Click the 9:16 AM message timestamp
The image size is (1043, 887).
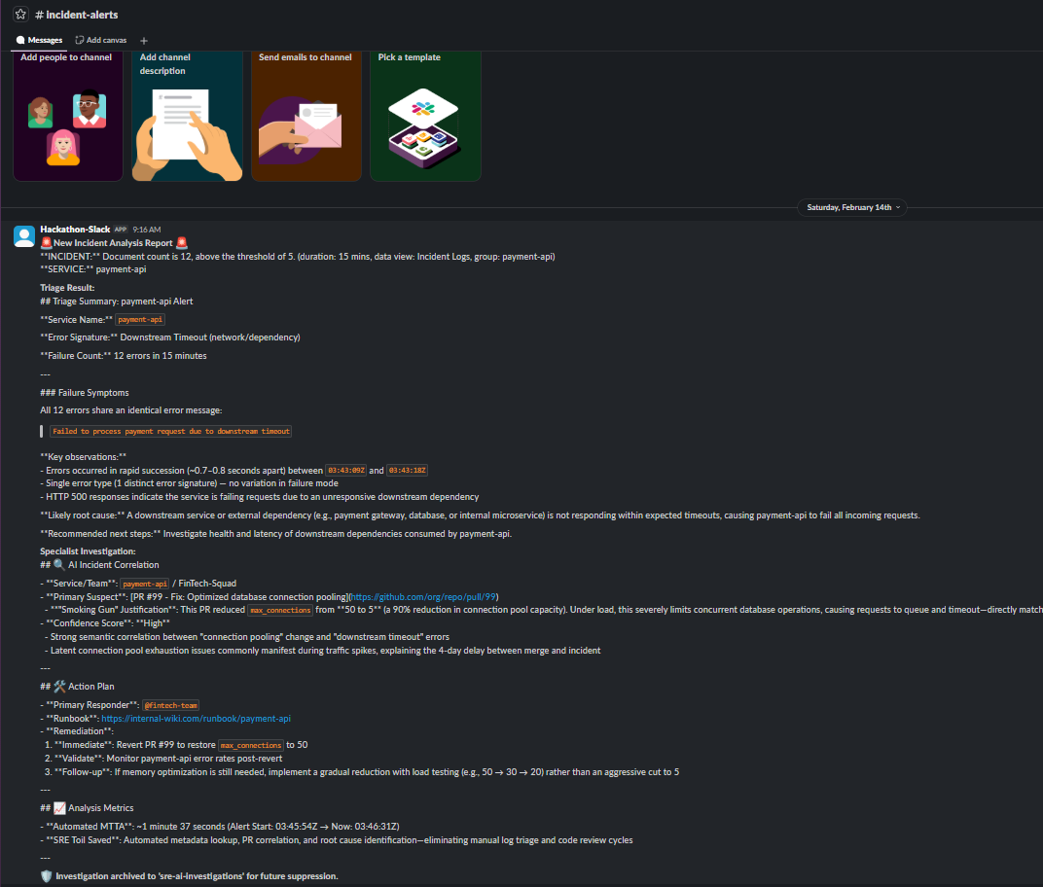click(146, 231)
